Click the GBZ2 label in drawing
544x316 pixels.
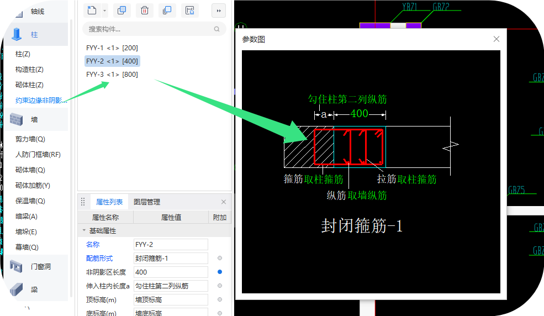tap(441, 7)
